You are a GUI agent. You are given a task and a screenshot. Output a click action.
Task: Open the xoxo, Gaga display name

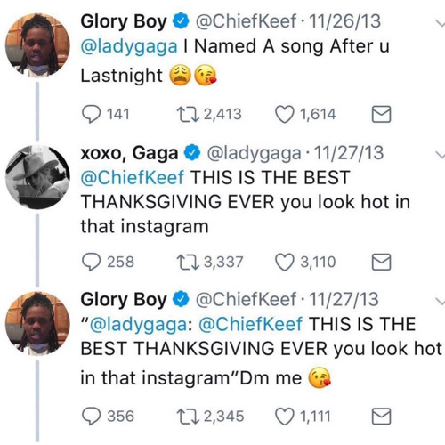(129, 154)
